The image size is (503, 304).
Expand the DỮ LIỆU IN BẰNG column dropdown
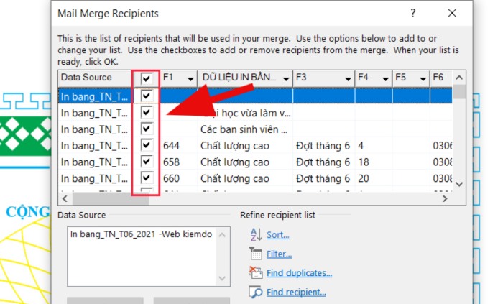(286, 78)
